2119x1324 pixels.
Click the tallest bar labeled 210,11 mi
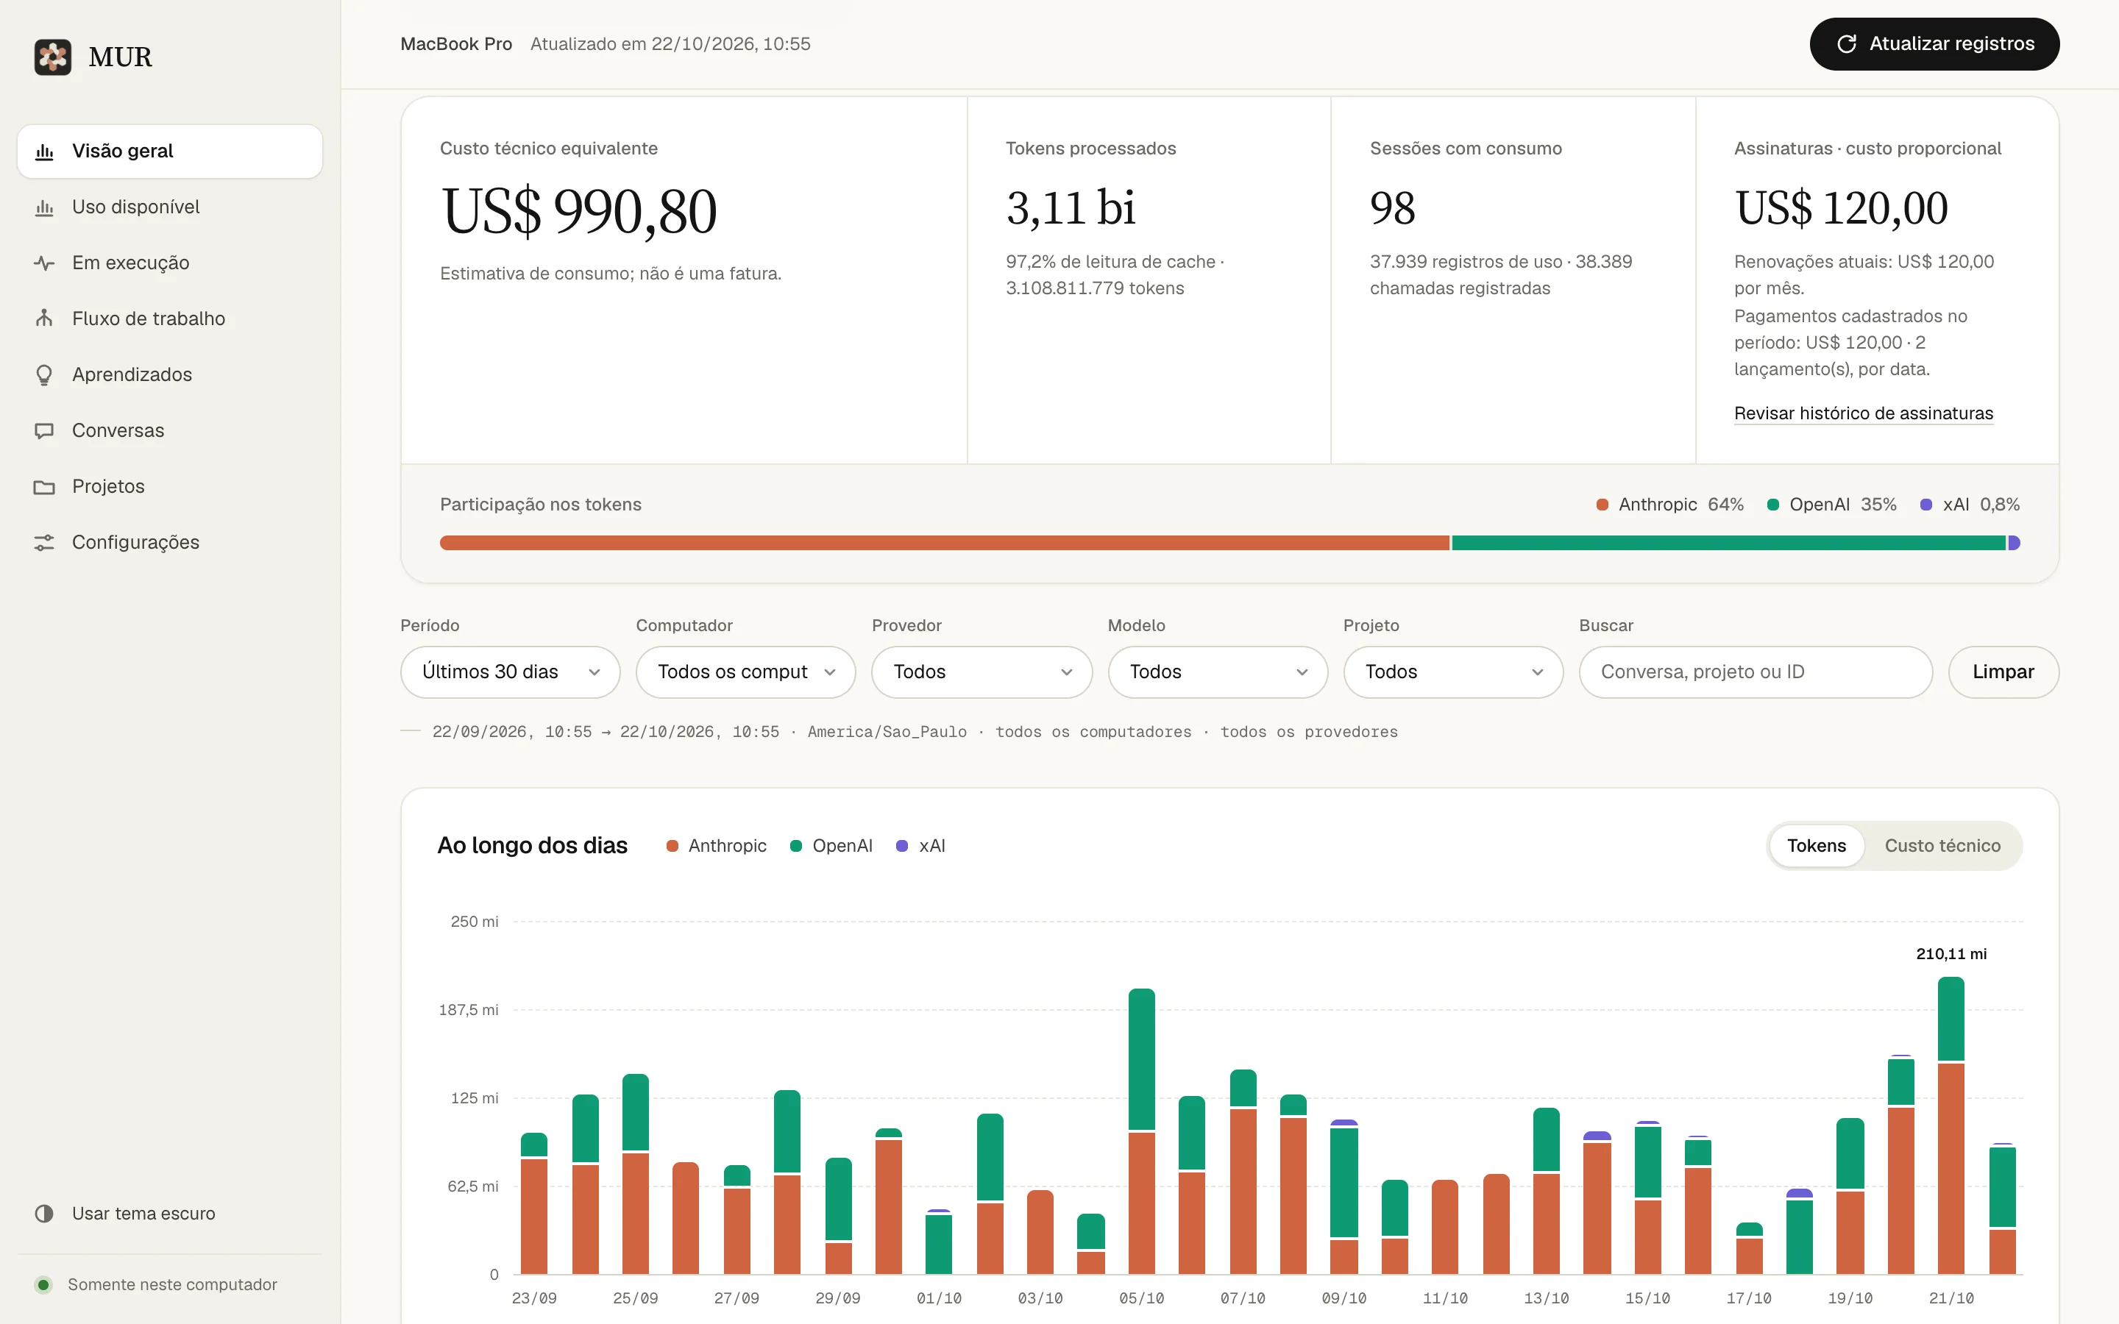pyautogui.click(x=1951, y=1125)
